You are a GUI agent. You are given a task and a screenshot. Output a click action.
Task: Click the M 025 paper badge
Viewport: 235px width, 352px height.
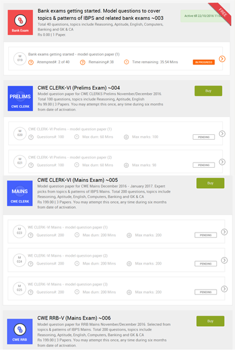(x=19, y=288)
